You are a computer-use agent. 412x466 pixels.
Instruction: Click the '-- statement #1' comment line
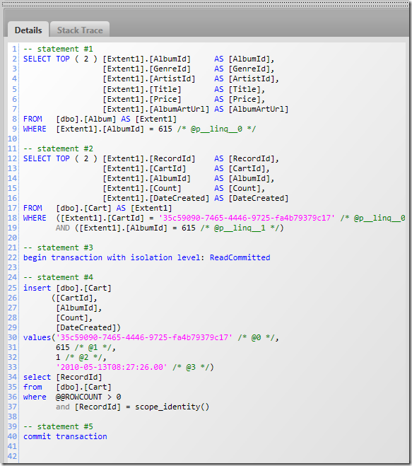[x=58, y=49]
